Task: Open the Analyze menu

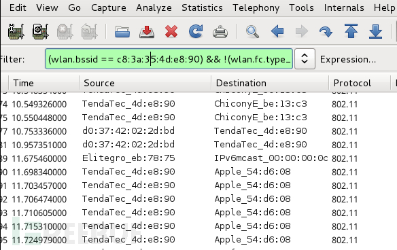Action: tap(154, 7)
